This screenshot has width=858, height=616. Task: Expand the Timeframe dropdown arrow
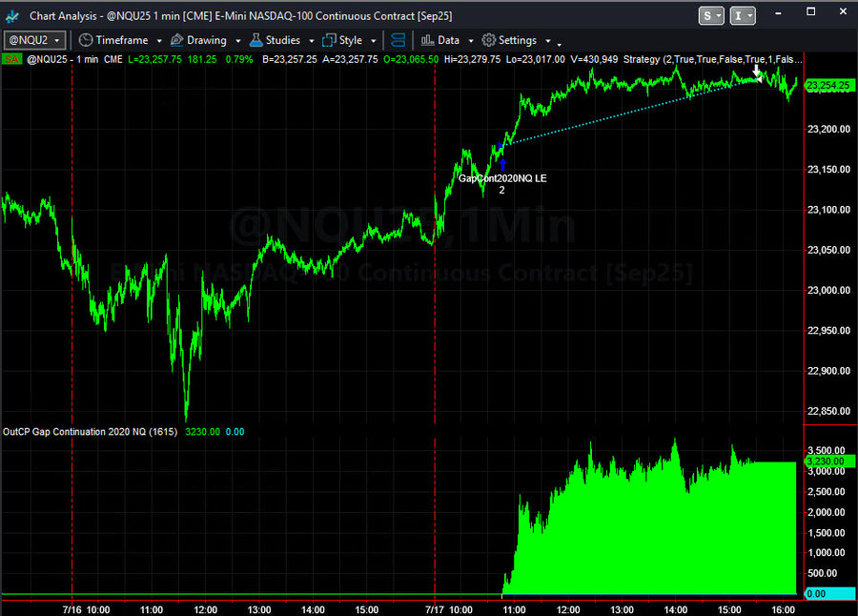pos(159,41)
